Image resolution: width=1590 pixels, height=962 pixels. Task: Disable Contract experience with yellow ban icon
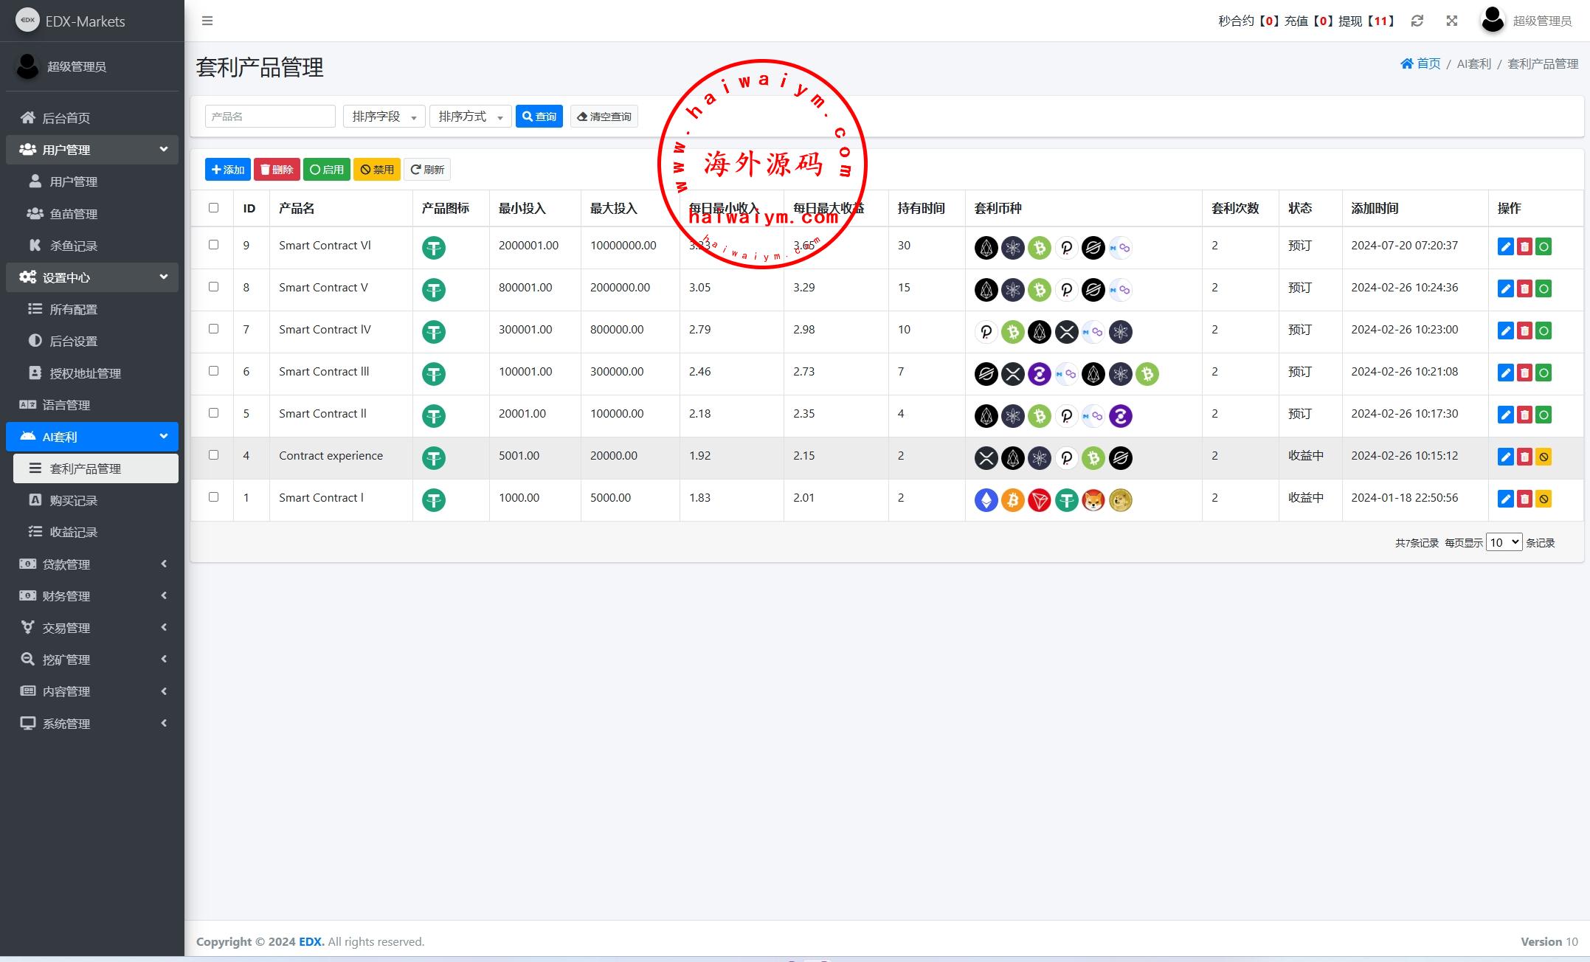1544,457
